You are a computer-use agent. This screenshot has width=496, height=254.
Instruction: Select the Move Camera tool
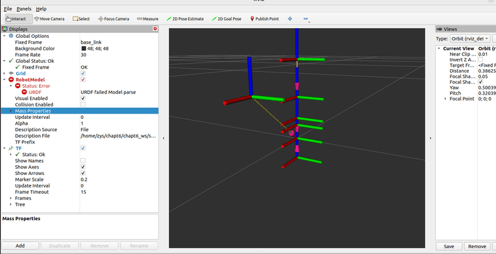tap(49, 19)
